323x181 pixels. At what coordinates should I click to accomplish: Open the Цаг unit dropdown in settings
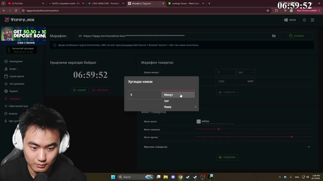[x=246, y=72]
